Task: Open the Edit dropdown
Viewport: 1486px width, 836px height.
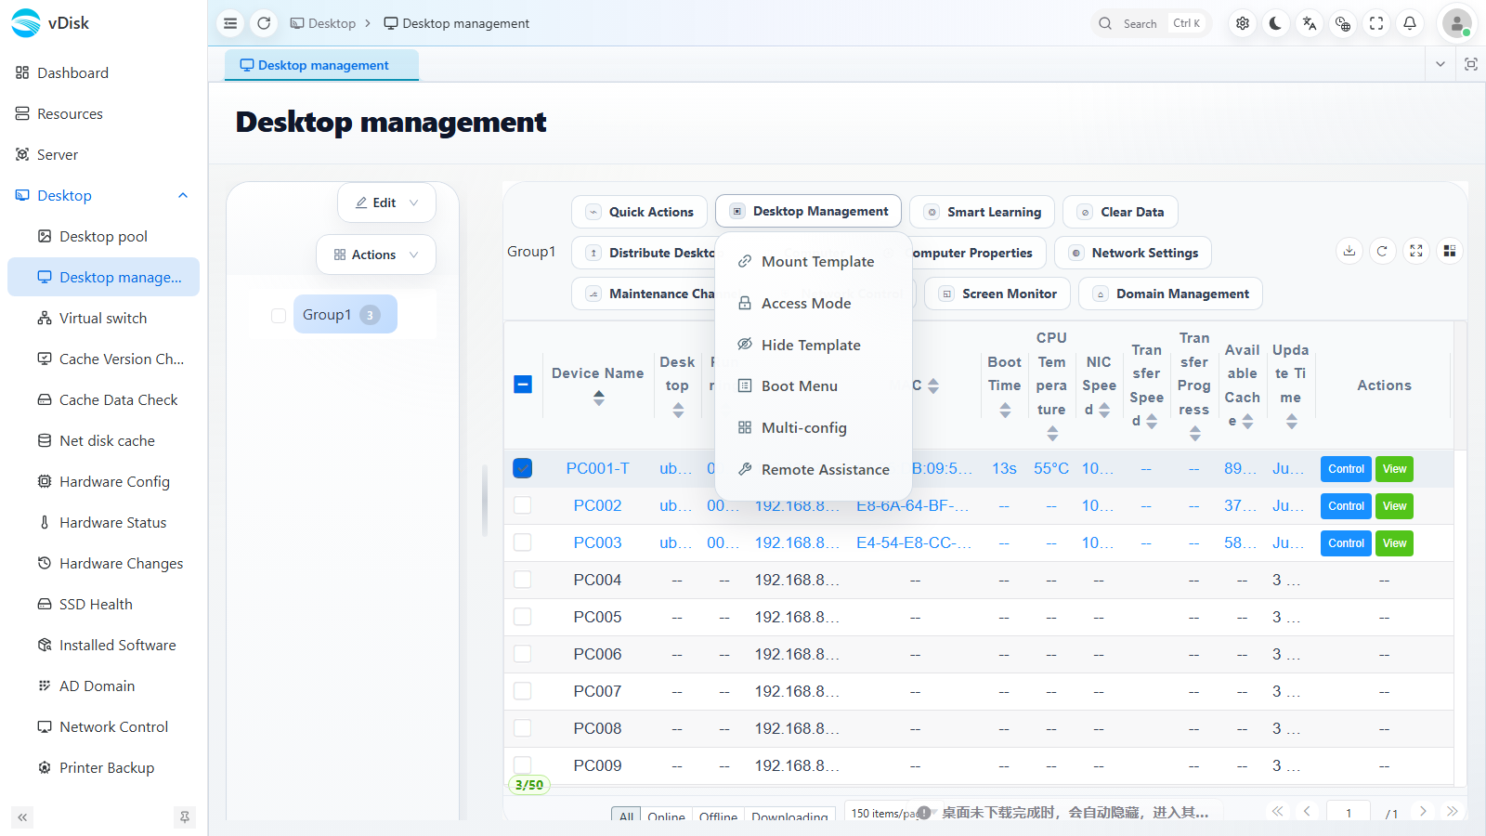Action: [x=386, y=202]
